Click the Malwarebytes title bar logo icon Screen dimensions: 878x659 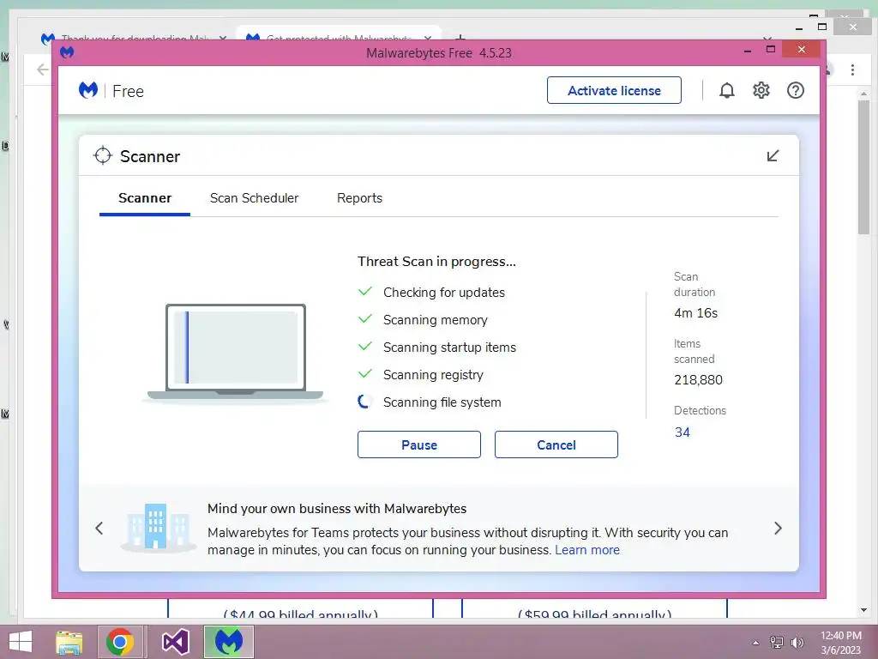[x=67, y=52]
